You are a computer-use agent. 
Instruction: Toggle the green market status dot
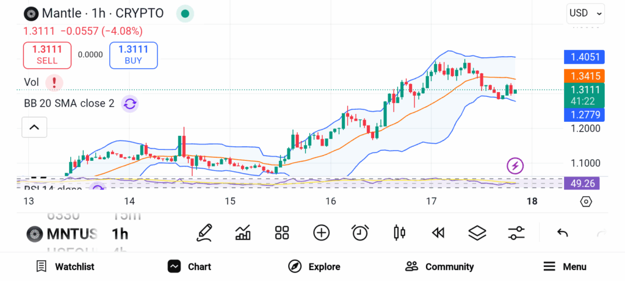point(185,13)
